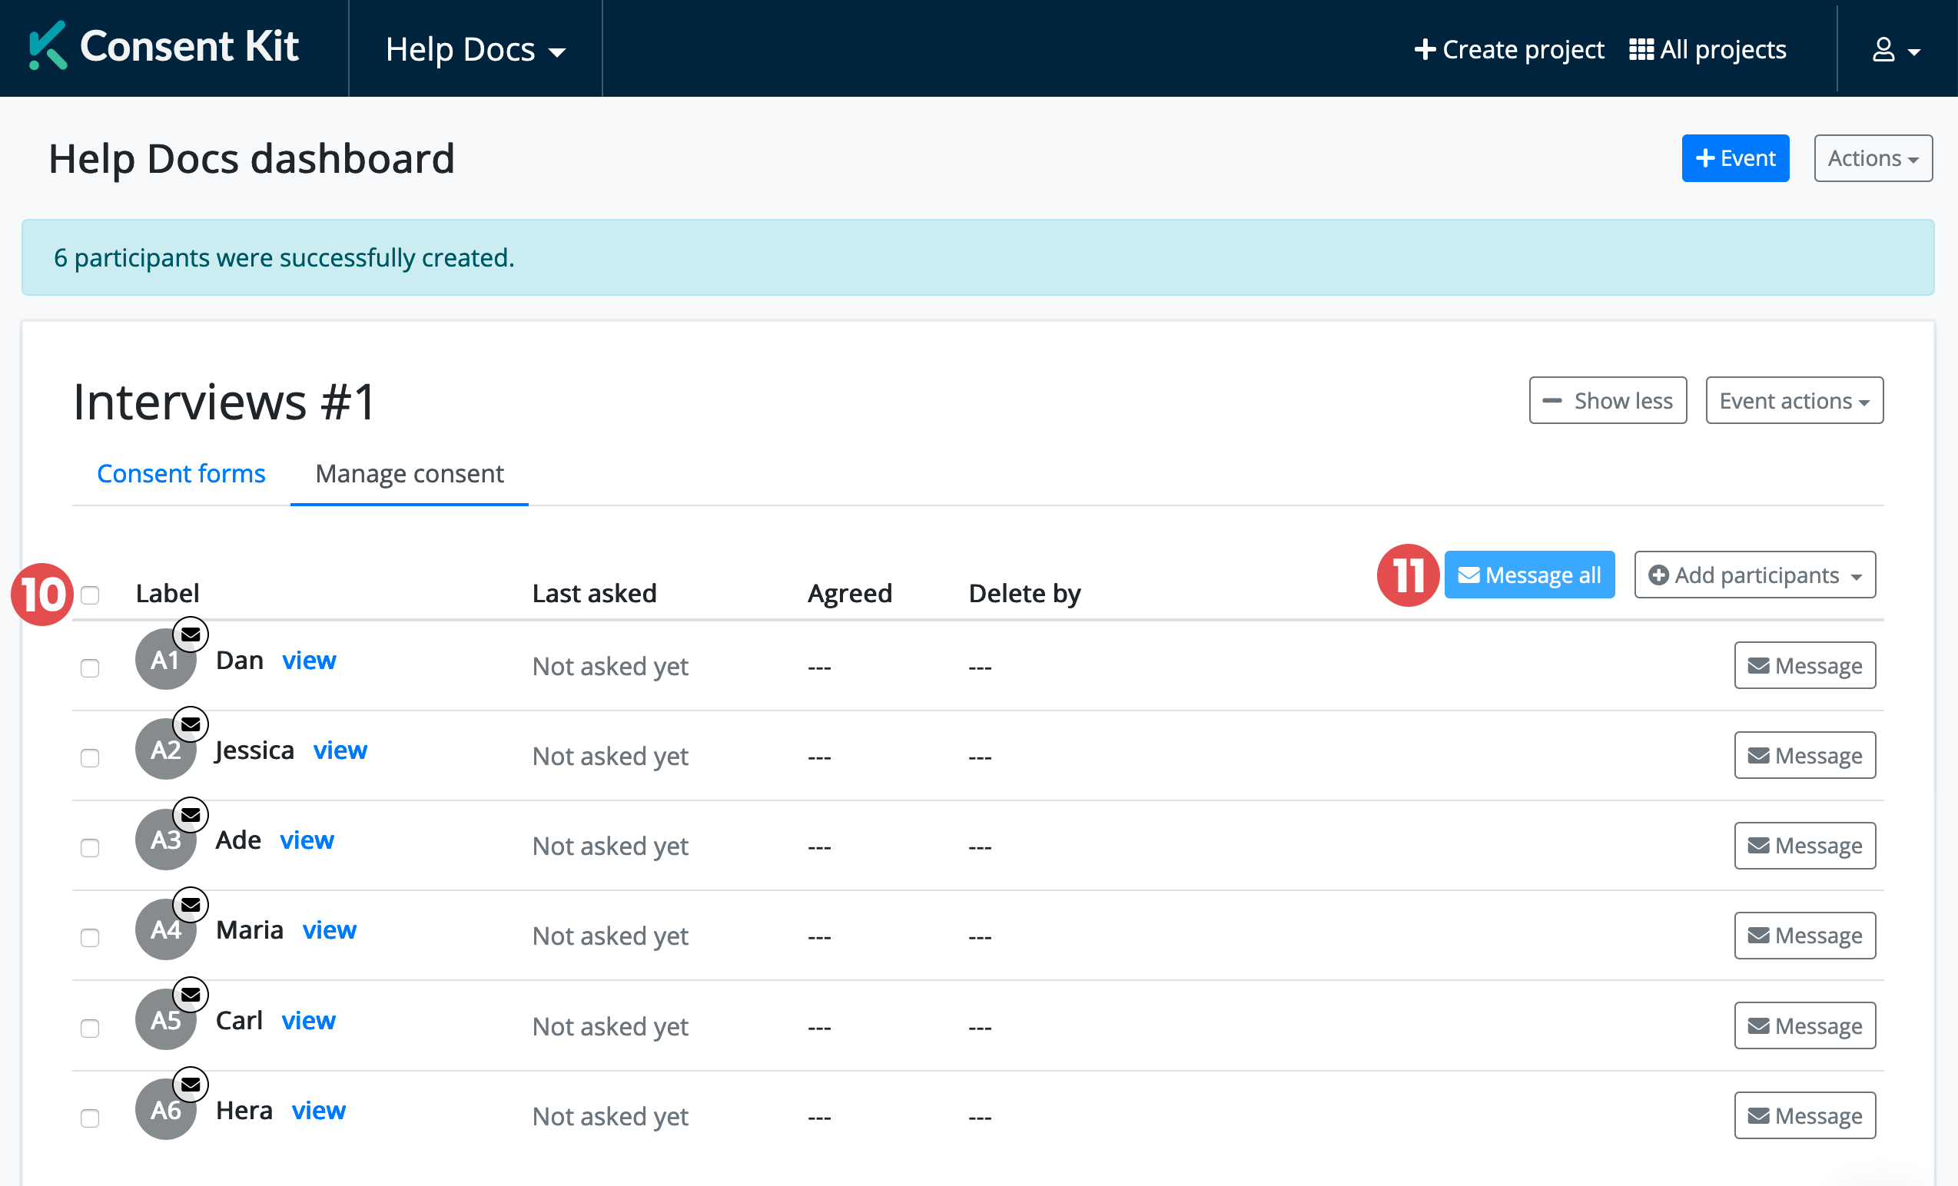Check the box for participant Ade
Viewport: 1958px width, 1186px height.
[91, 847]
